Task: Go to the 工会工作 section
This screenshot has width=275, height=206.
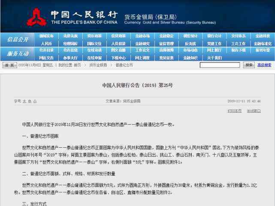Action: coord(239,44)
